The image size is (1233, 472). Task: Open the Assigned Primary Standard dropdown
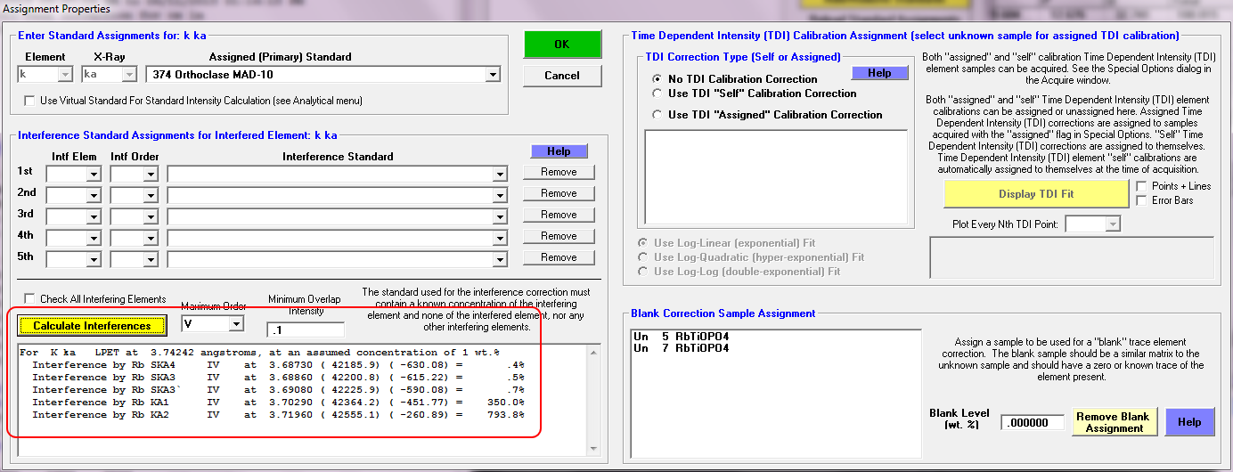point(493,75)
